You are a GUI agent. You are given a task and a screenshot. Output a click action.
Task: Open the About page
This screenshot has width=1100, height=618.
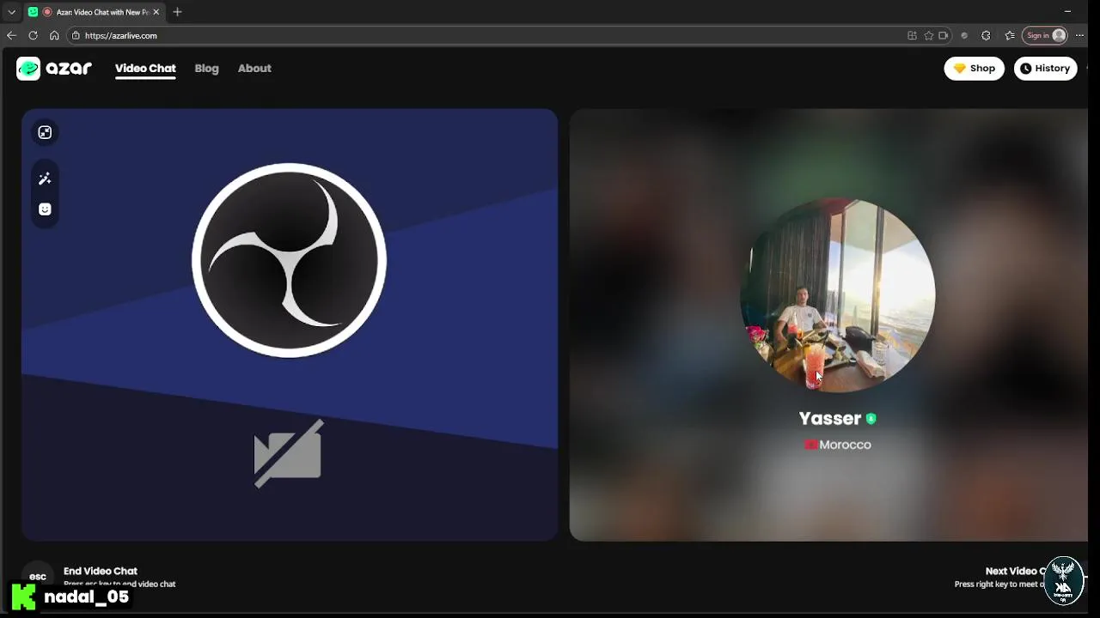coord(254,69)
